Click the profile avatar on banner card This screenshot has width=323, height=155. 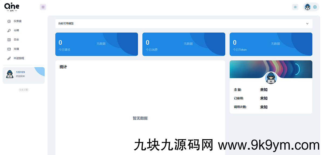pyautogui.click(x=271, y=78)
